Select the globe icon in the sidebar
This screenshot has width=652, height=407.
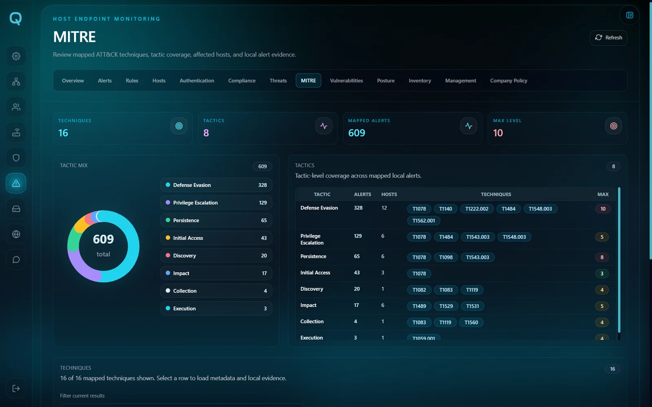16,234
